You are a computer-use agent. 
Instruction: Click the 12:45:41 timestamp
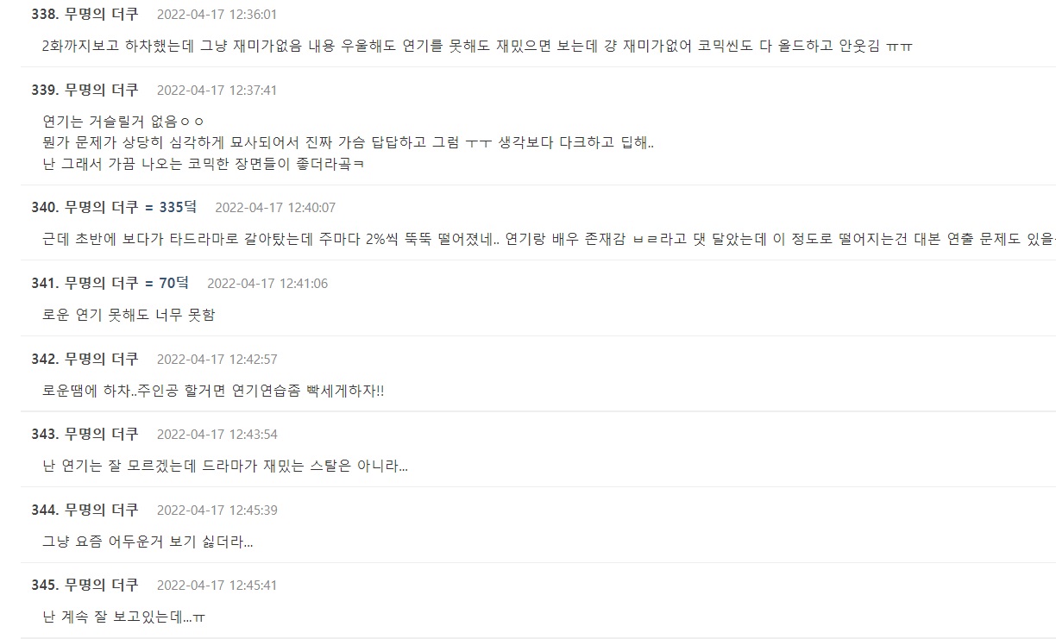tap(217, 586)
